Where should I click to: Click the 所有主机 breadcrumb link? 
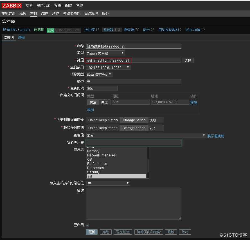pos(10,30)
